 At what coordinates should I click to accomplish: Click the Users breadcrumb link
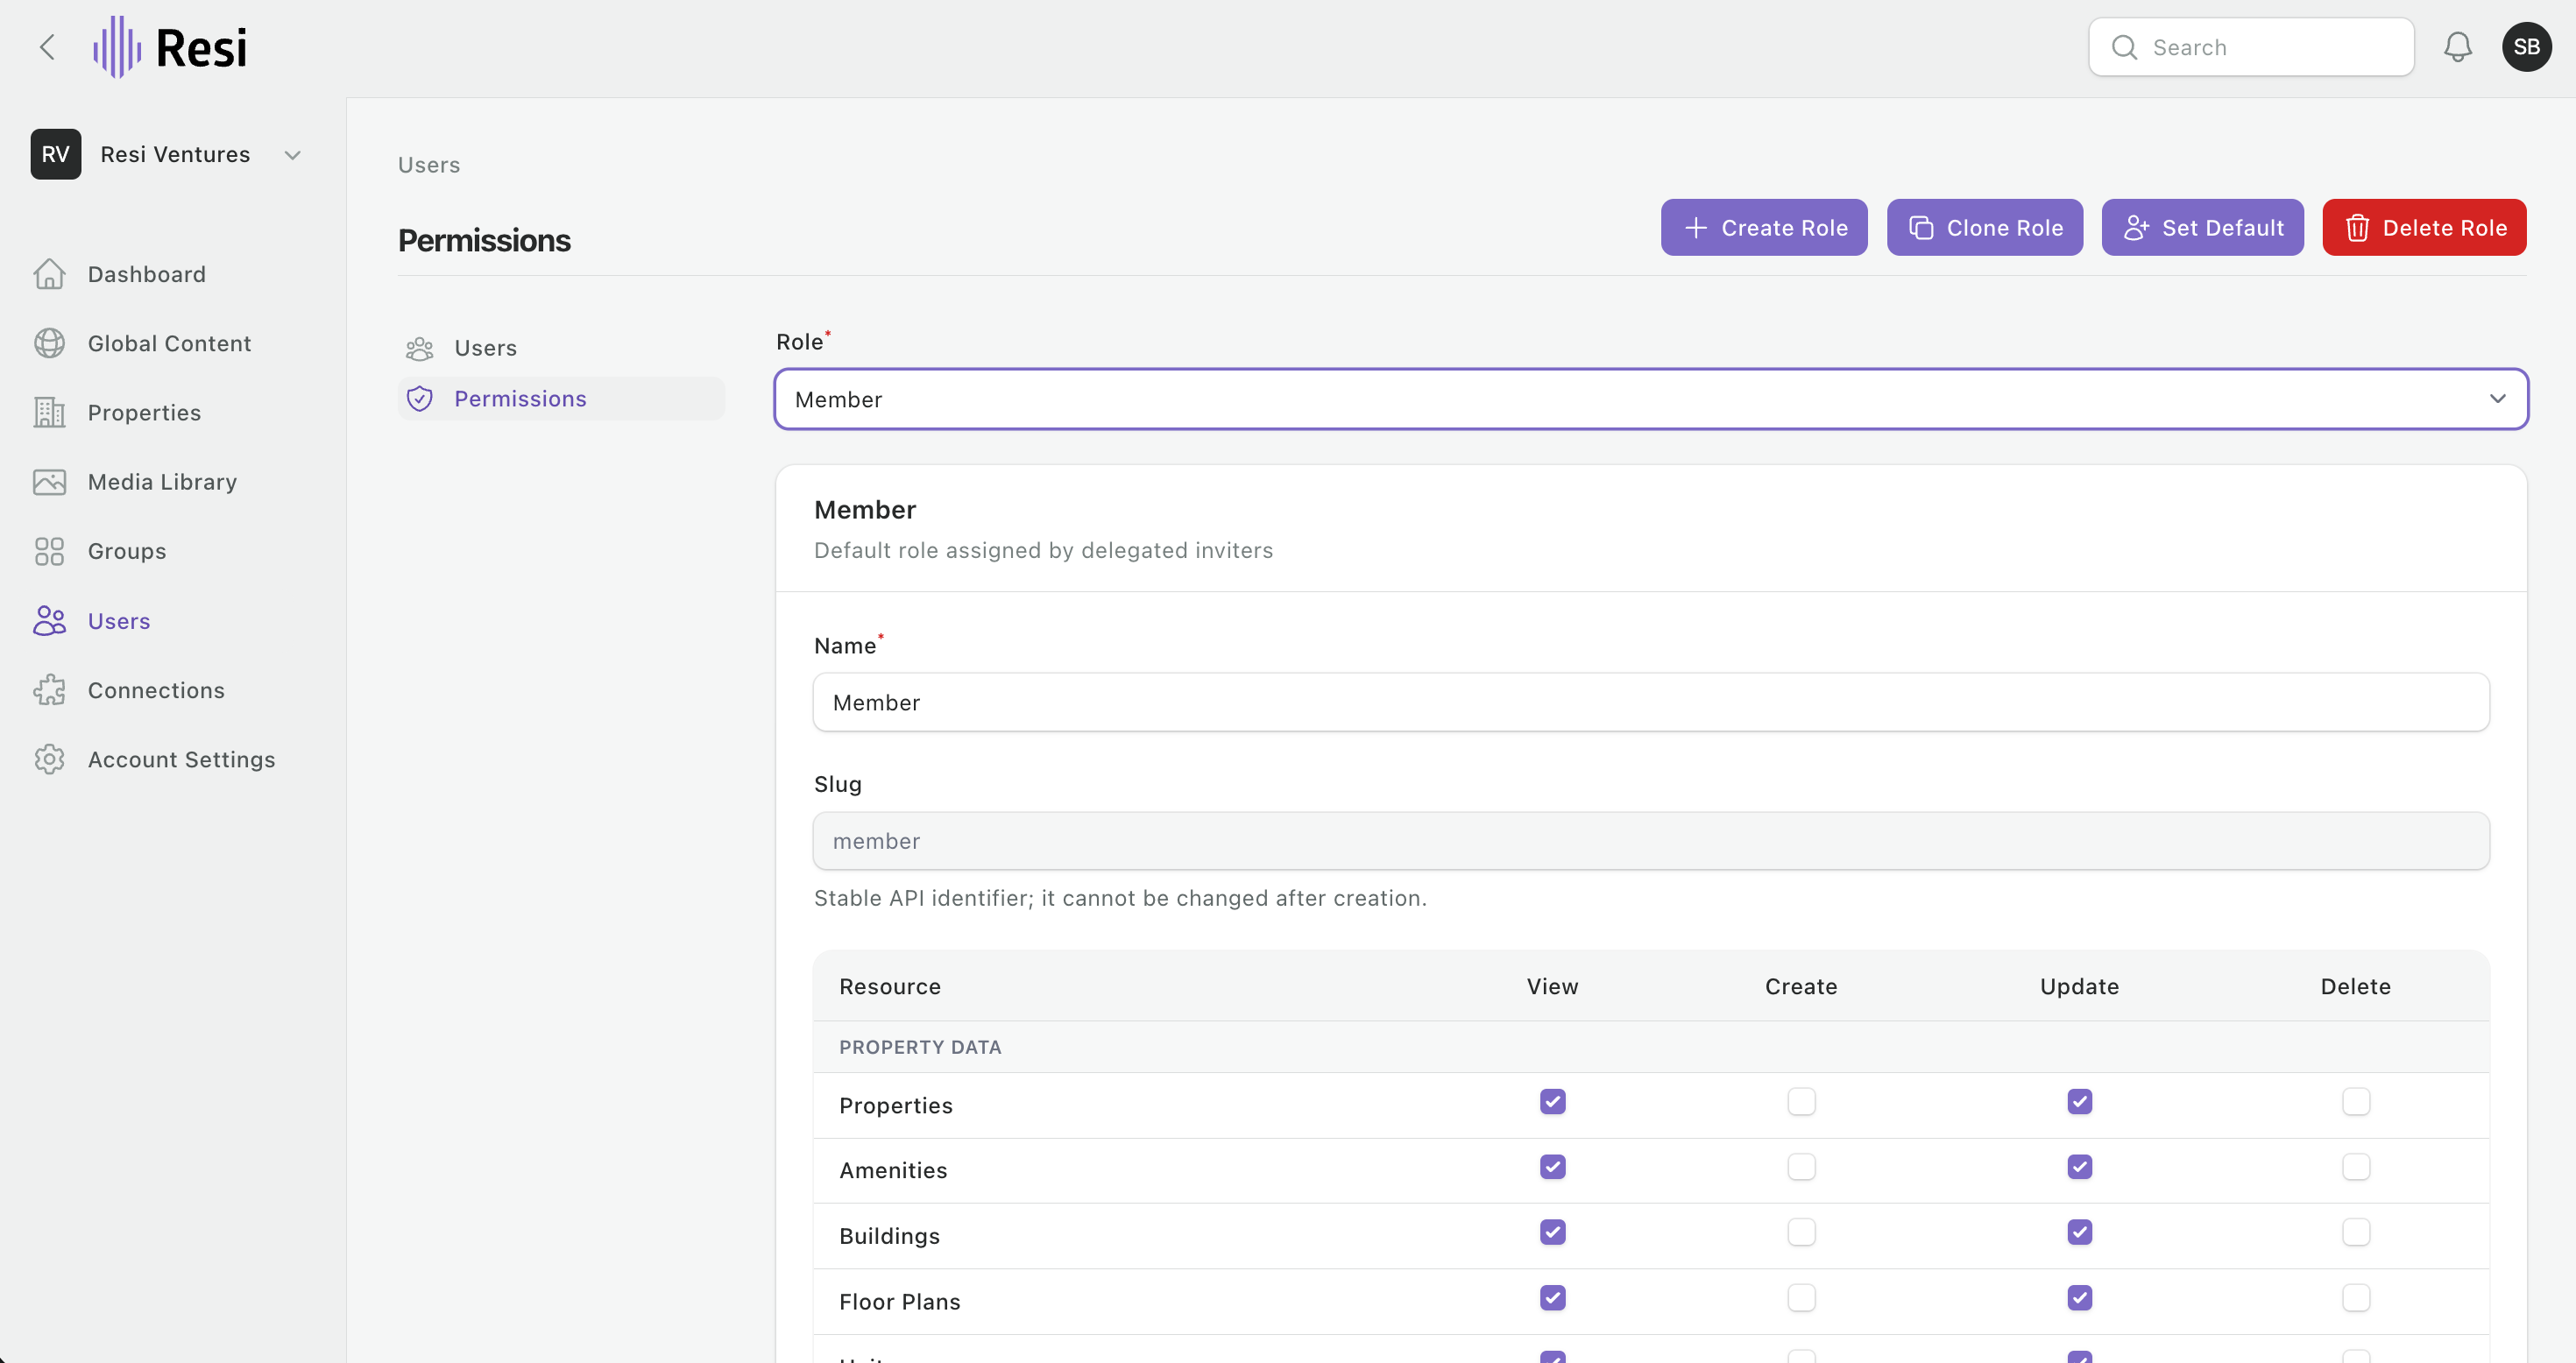tap(429, 165)
